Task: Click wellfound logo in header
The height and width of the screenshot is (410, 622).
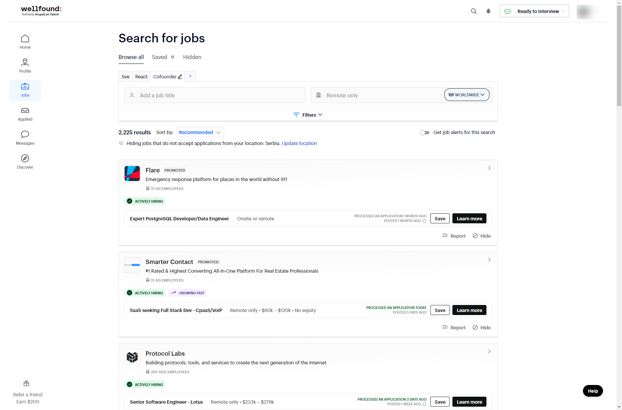Action: (x=41, y=11)
